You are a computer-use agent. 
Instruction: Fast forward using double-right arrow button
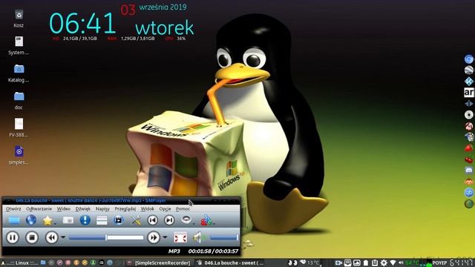coord(154,237)
